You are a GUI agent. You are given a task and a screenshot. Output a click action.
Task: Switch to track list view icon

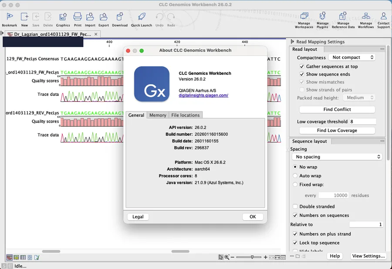16,257
